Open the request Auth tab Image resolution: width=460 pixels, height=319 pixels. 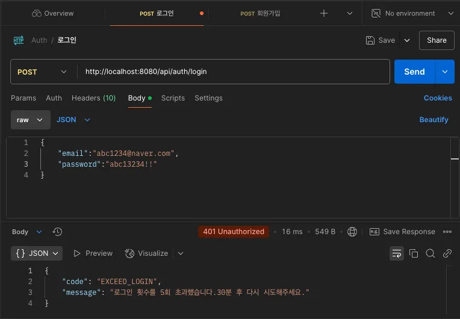[x=54, y=98]
